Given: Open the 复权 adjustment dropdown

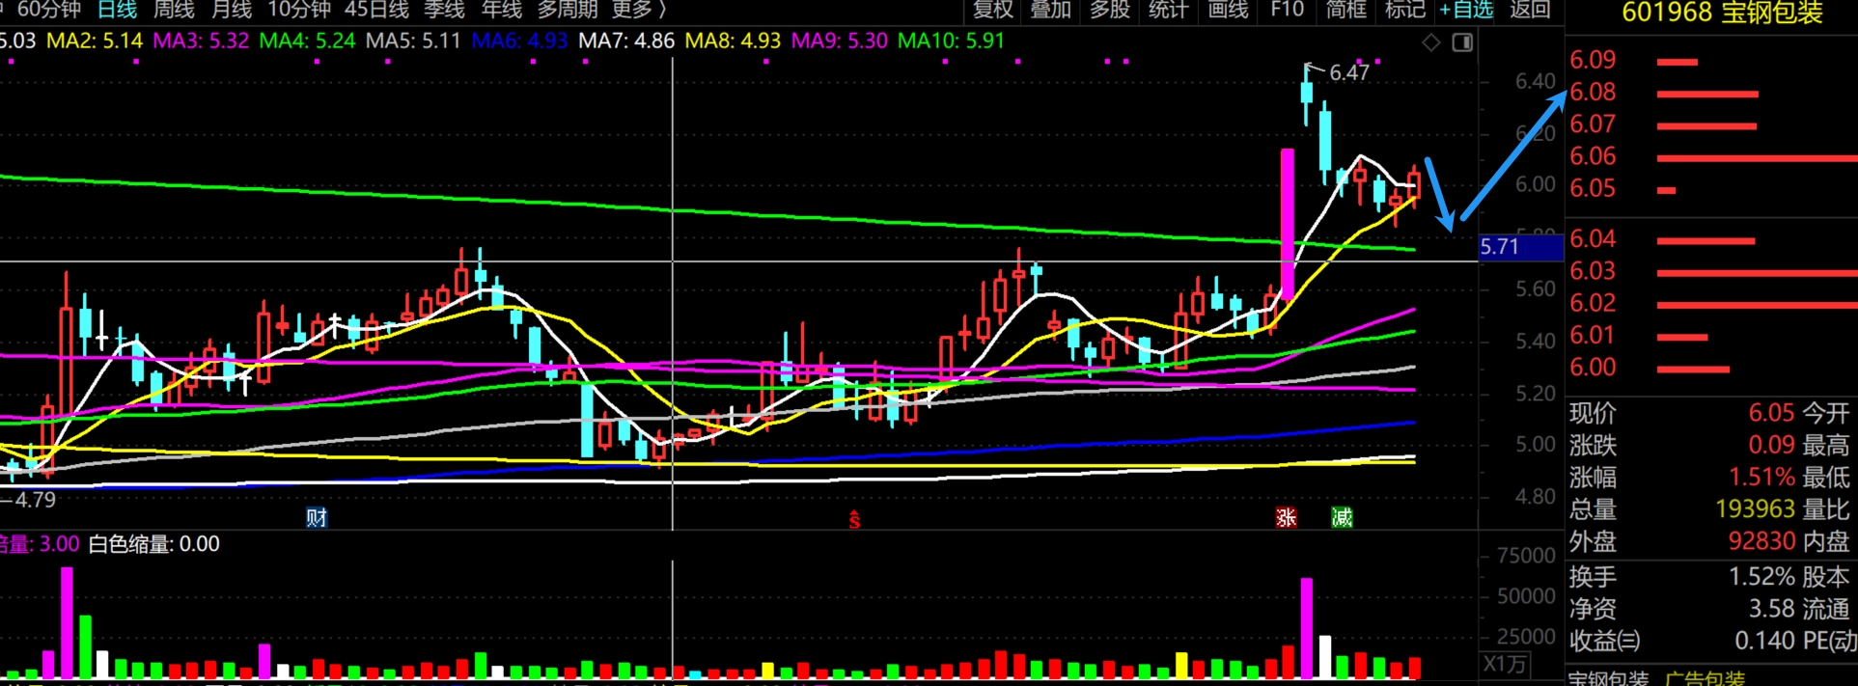Looking at the screenshot, I should pyautogui.click(x=993, y=11).
